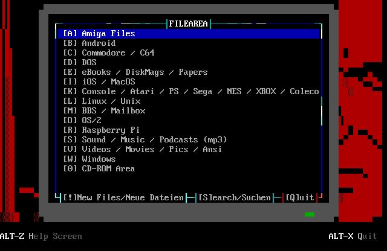Click ALT-Z Help Screen in status bar

coord(41,237)
